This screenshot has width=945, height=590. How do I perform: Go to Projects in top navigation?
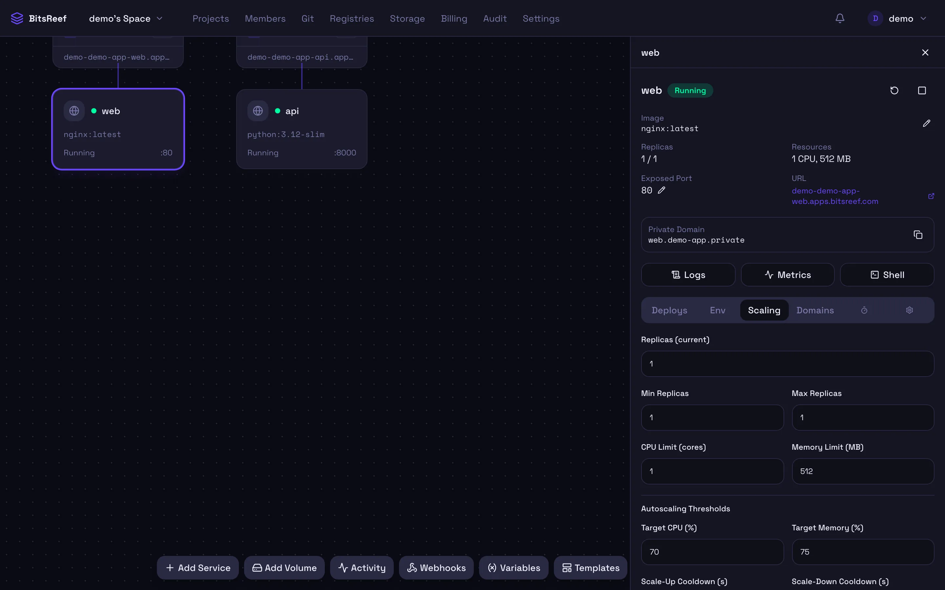click(210, 18)
